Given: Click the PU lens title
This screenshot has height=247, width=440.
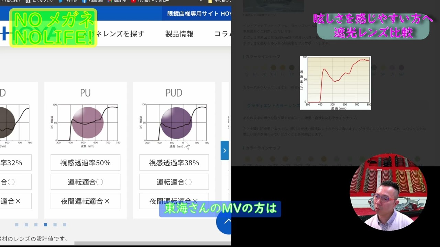Looking at the screenshot, I should 85,93.
